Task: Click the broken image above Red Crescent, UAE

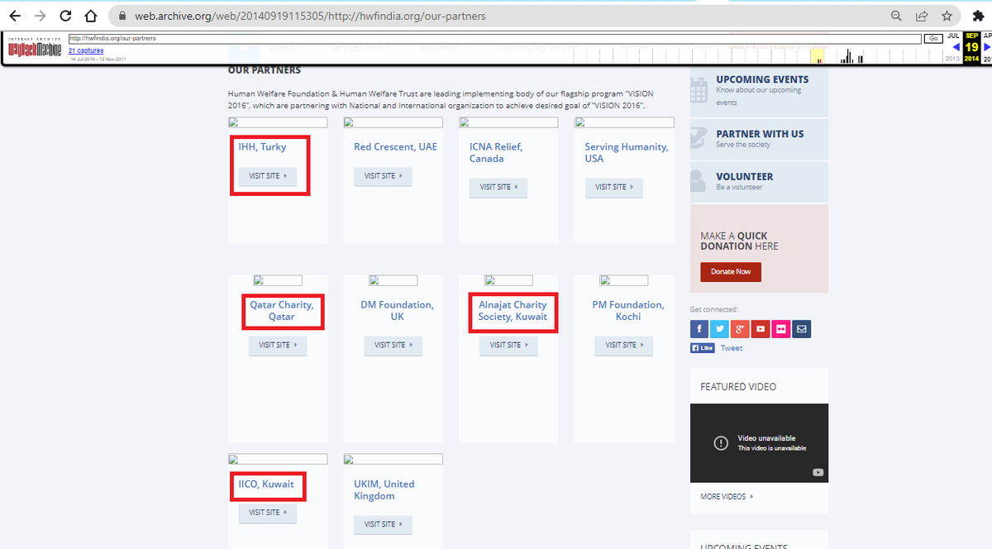Action: [393, 122]
